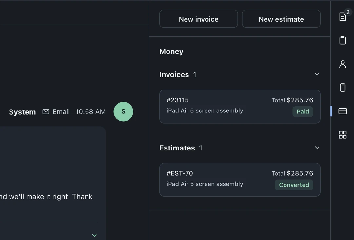Click the System sender name
The width and height of the screenshot is (354, 240).
[x=22, y=112]
